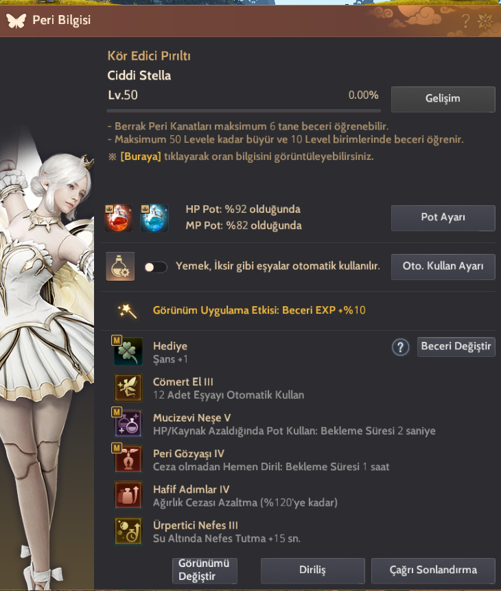Toggle automatic food and elixir usage
501x591 pixels.
[x=156, y=267]
